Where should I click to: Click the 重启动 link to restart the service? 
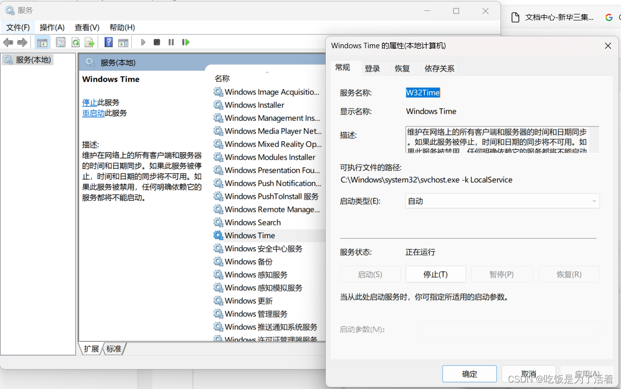[x=94, y=113]
